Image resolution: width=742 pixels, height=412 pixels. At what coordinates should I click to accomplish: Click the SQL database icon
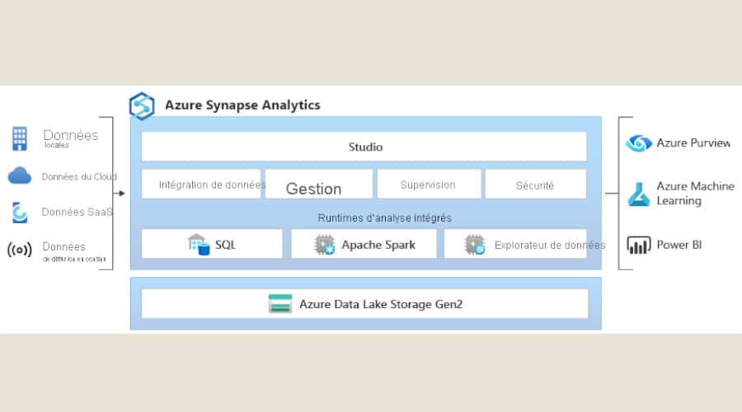tap(199, 245)
